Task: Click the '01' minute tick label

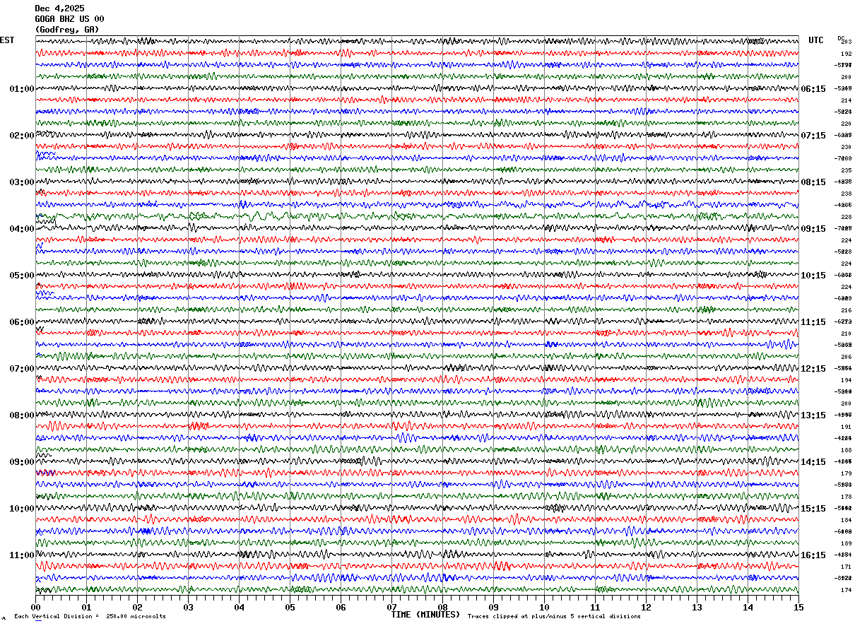Action: point(86,607)
